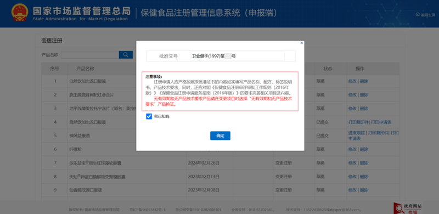Confirm dialog with the 确定 button

tap(221, 136)
